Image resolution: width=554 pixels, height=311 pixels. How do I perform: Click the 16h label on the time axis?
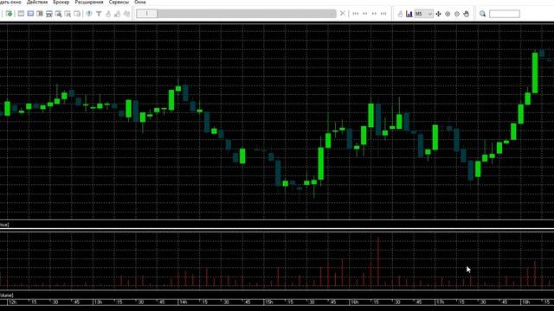(354, 302)
